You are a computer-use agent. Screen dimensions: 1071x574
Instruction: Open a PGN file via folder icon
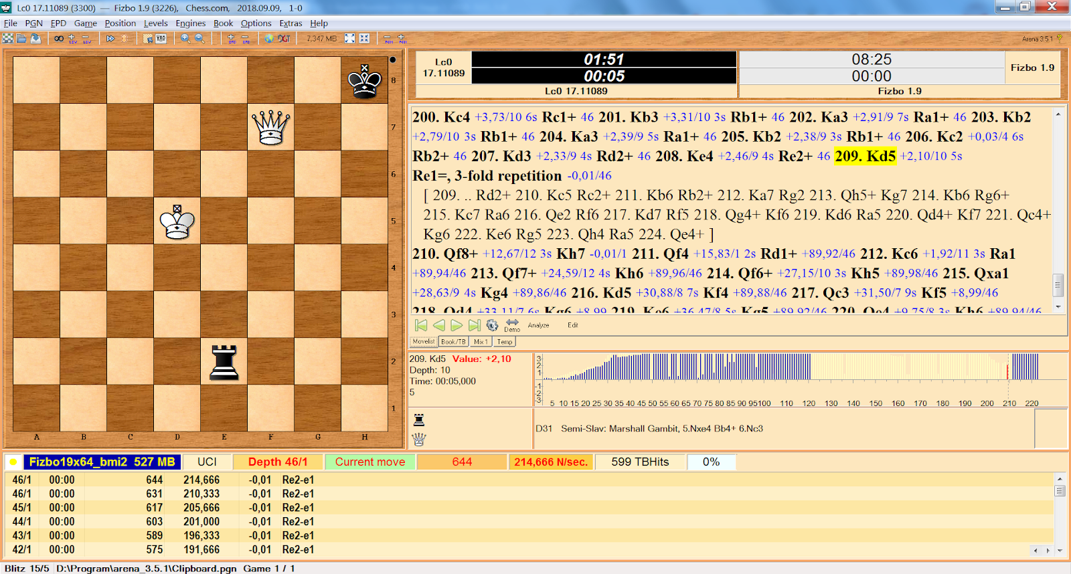pyautogui.click(x=21, y=39)
